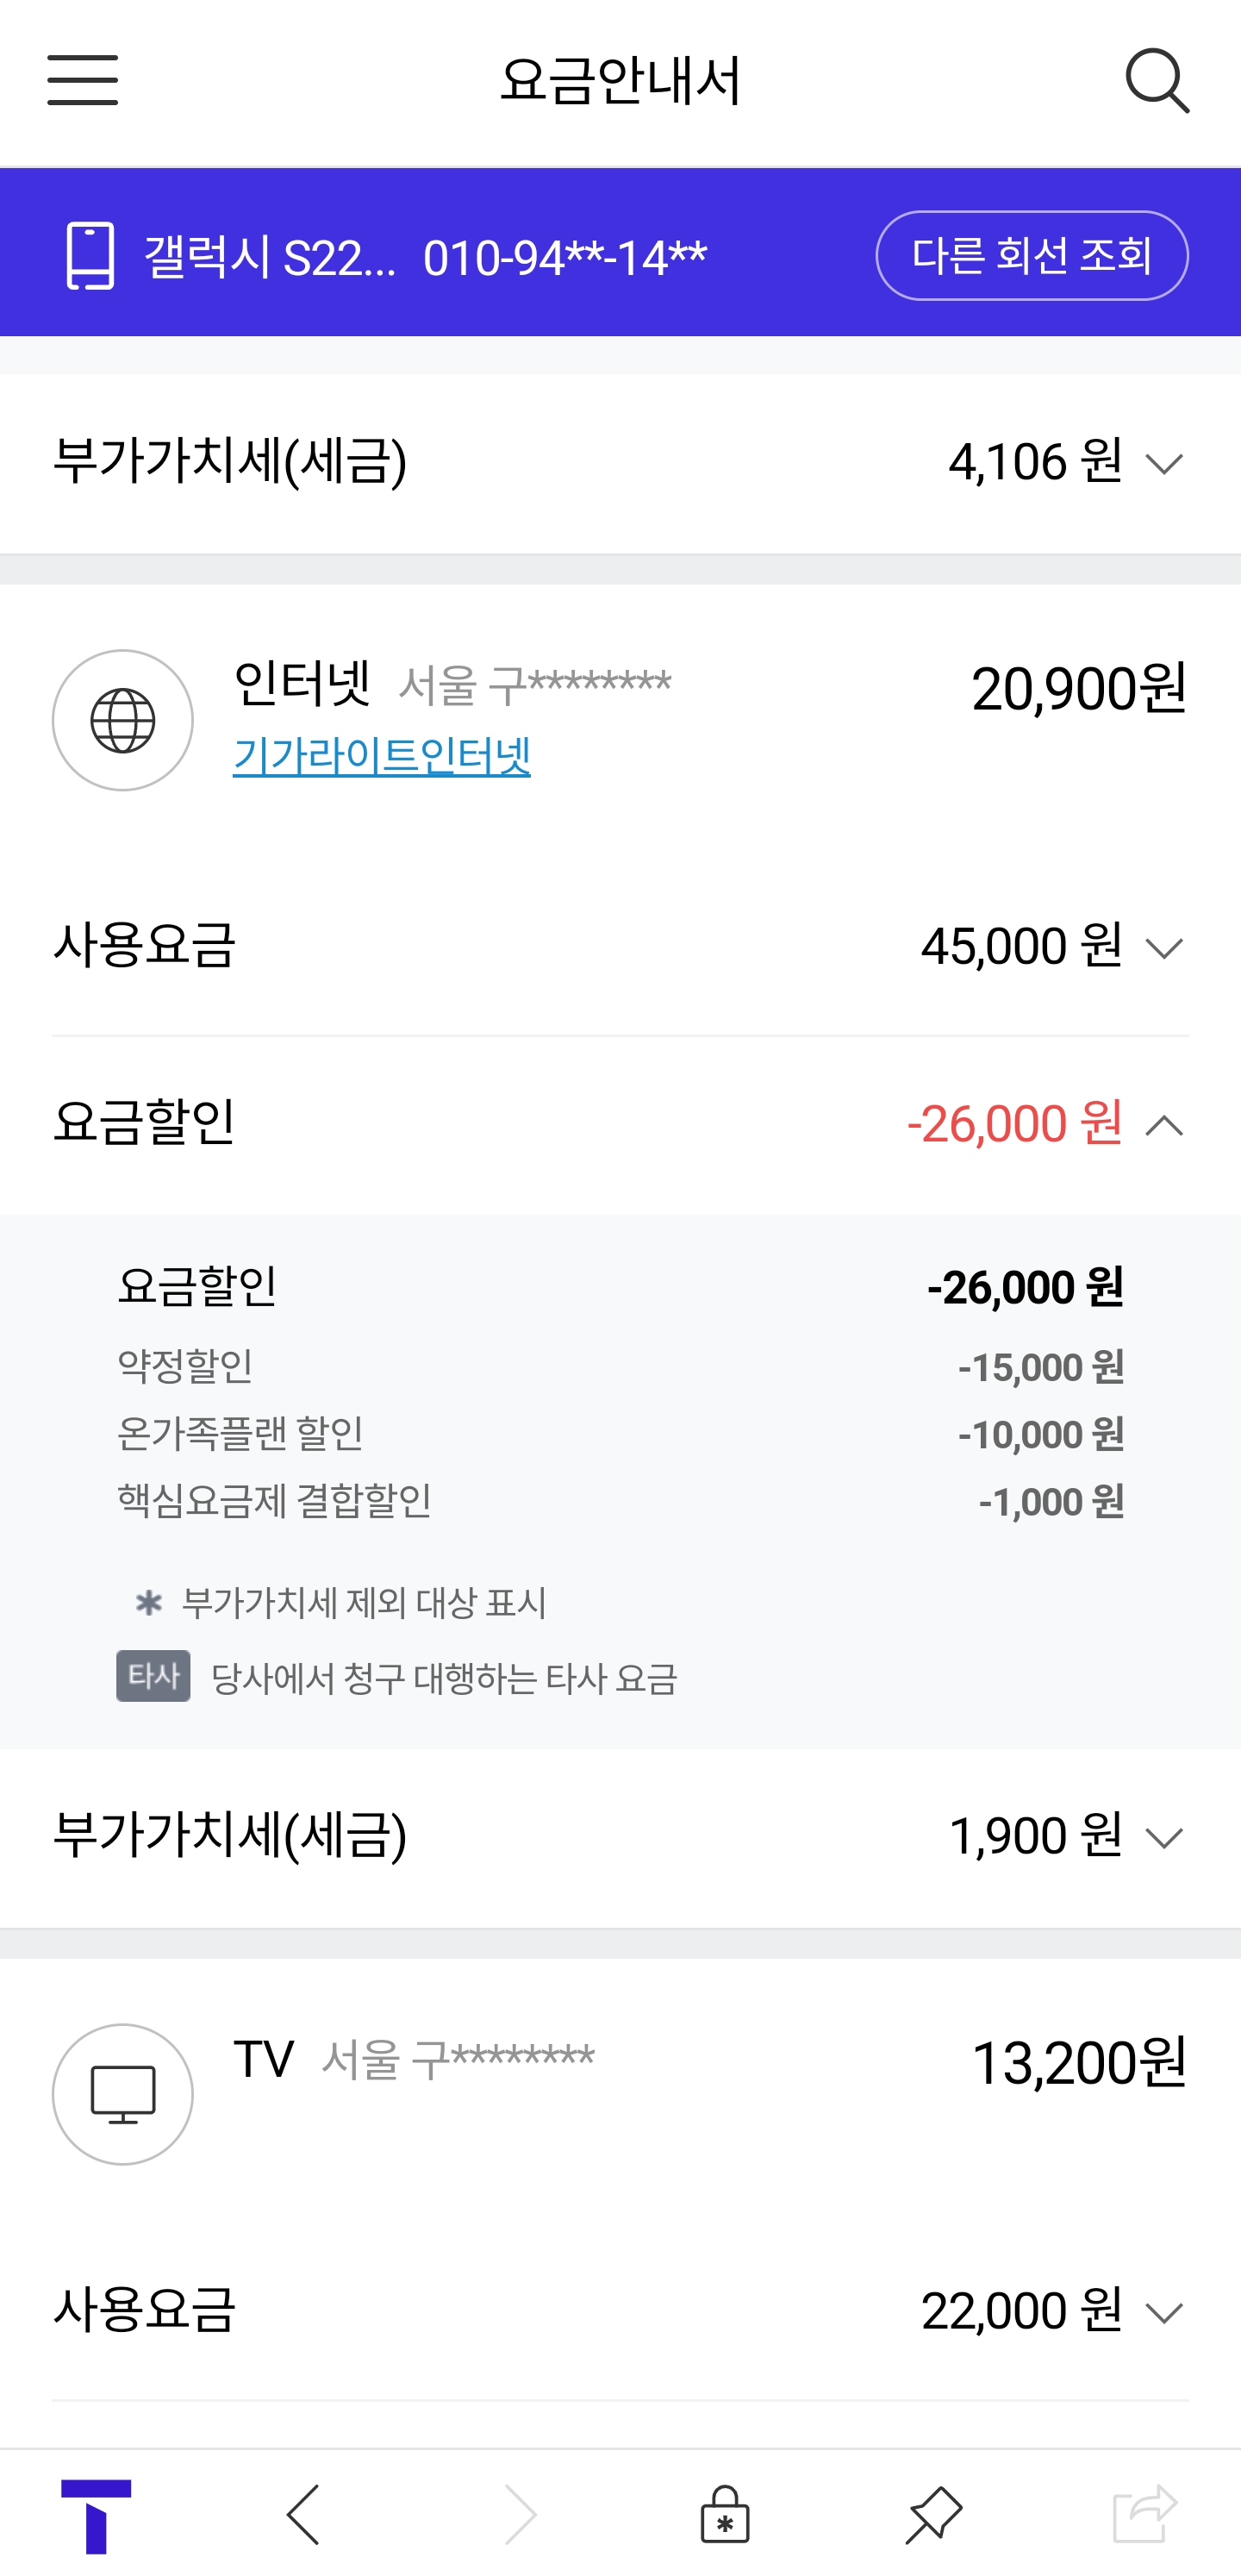Tap the lock icon in bottom bar
The height and width of the screenshot is (2576, 1241).
724,2514
